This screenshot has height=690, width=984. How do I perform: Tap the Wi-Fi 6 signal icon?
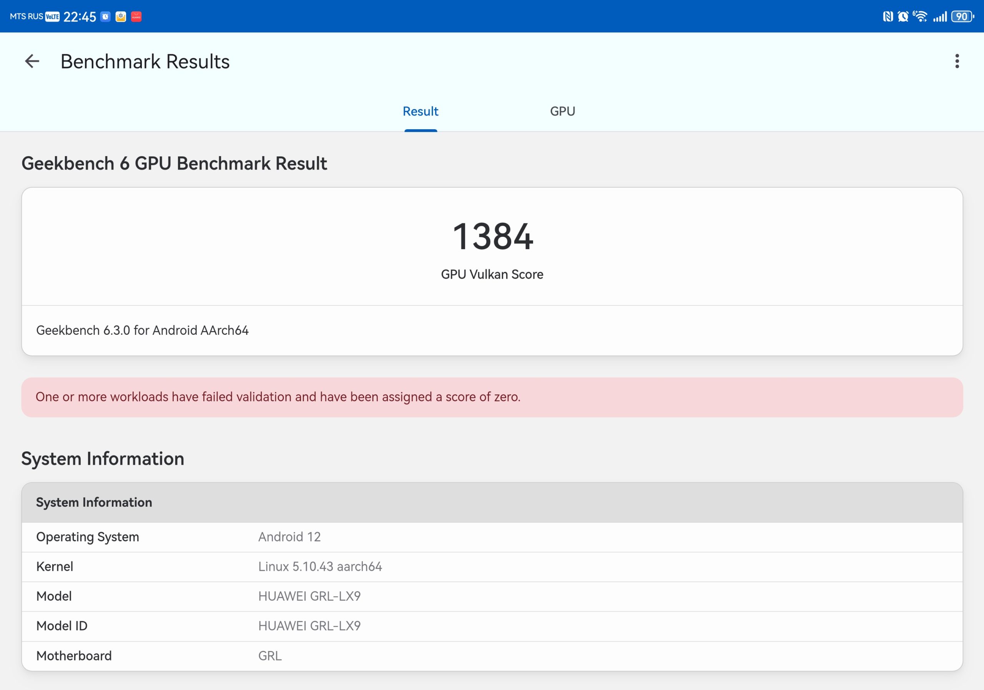pyautogui.click(x=920, y=17)
